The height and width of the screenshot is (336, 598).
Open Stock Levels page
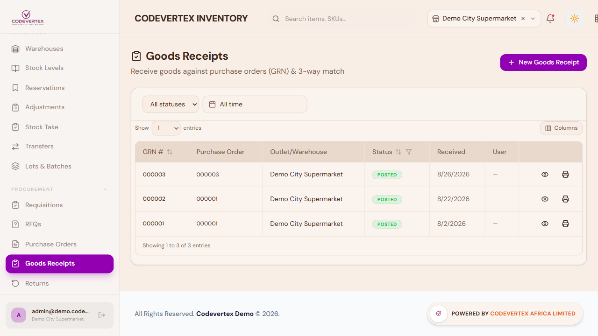59,68
